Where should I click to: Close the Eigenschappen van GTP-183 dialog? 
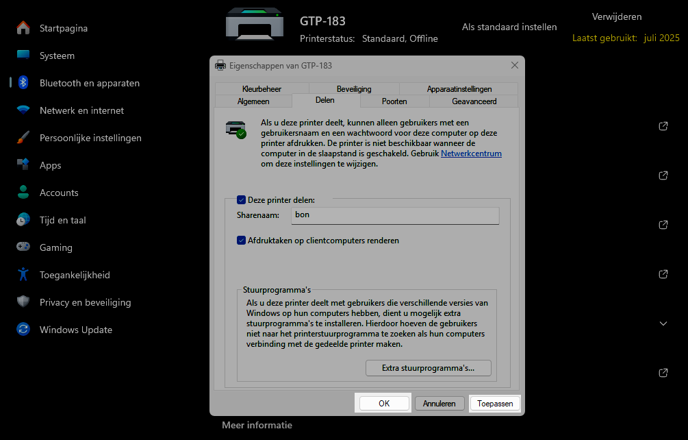515,65
